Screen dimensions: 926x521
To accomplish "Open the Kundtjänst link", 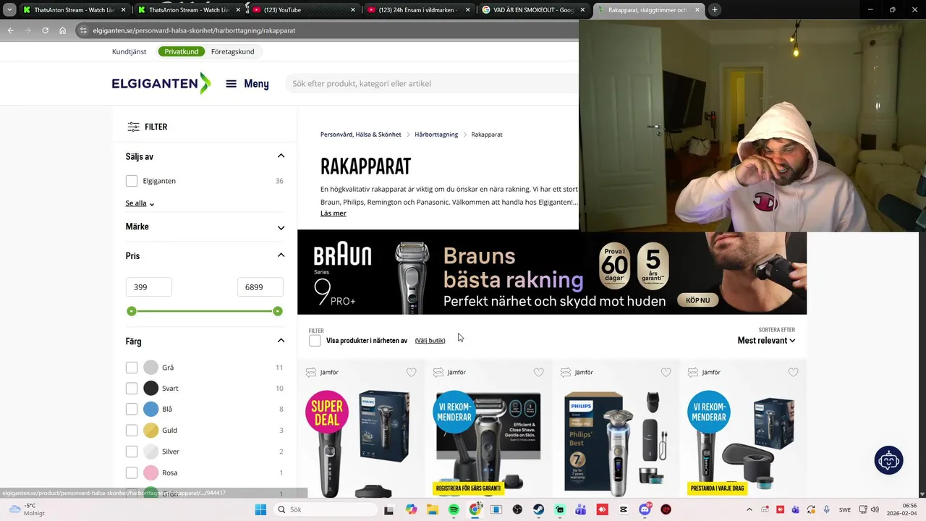I will tap(129, 51).
